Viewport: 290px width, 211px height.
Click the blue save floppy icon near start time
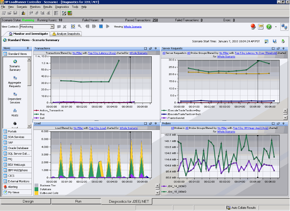[274, 41]
